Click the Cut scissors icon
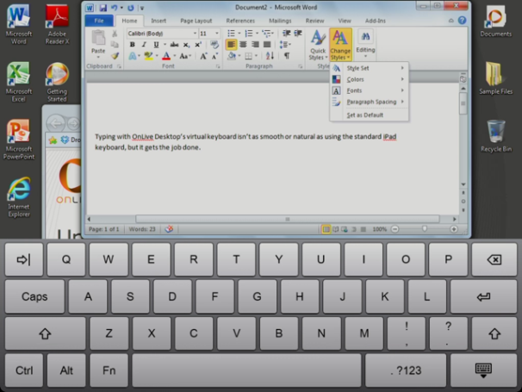The image size is (522, 392). (x=115, y=34)
